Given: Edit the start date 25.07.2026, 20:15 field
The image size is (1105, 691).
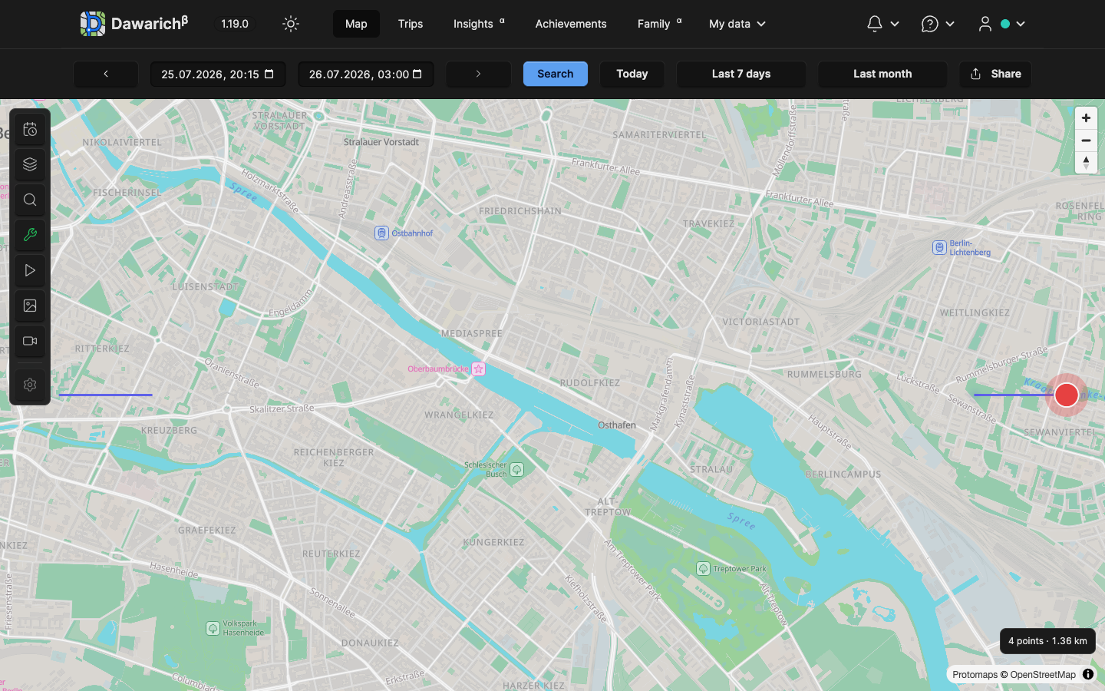Looking at the screenshot, I should 218,74.
